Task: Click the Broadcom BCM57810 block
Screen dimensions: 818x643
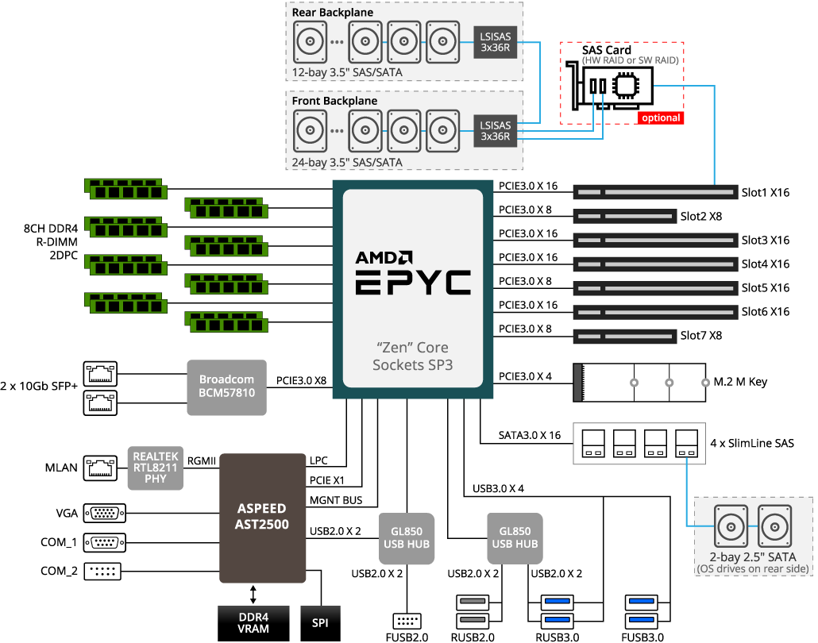Action: [x=226, y=387]
